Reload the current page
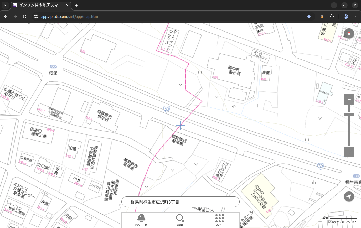The image size is (361, 228). click(x=25, y=17)
